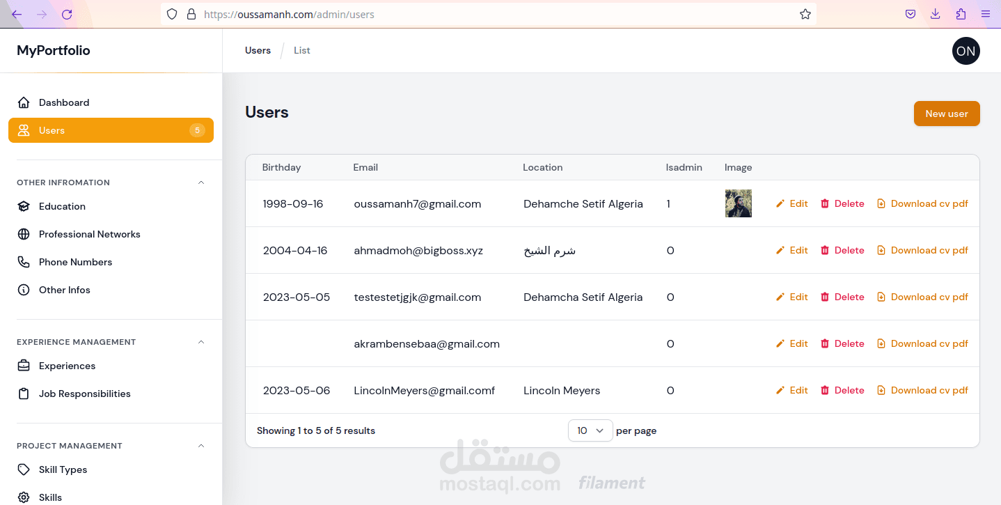Click the user image thumbnail
1001x505 pixels.
[x=738, y=203]
